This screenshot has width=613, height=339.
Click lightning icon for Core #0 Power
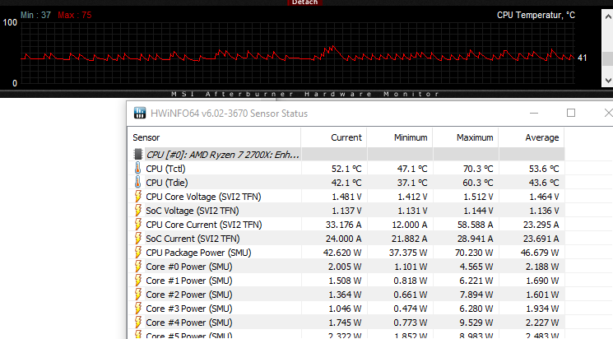point(137,267)
